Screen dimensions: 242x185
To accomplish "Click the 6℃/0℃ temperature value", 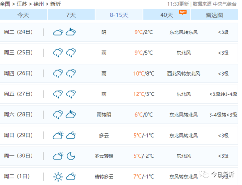I will (144, 115).
